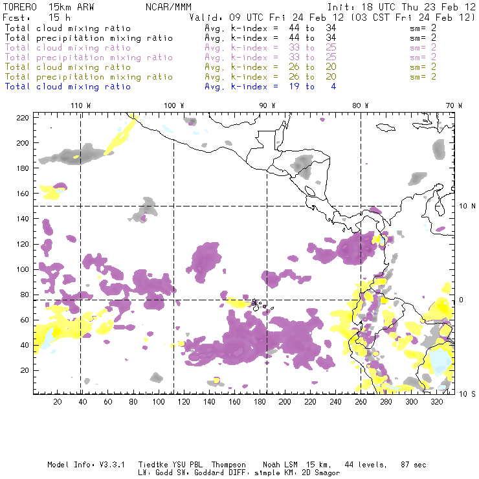Click 'sm= 2' in the black cloud row
Screen dimensions: 479x479
[x=423, y=28]
